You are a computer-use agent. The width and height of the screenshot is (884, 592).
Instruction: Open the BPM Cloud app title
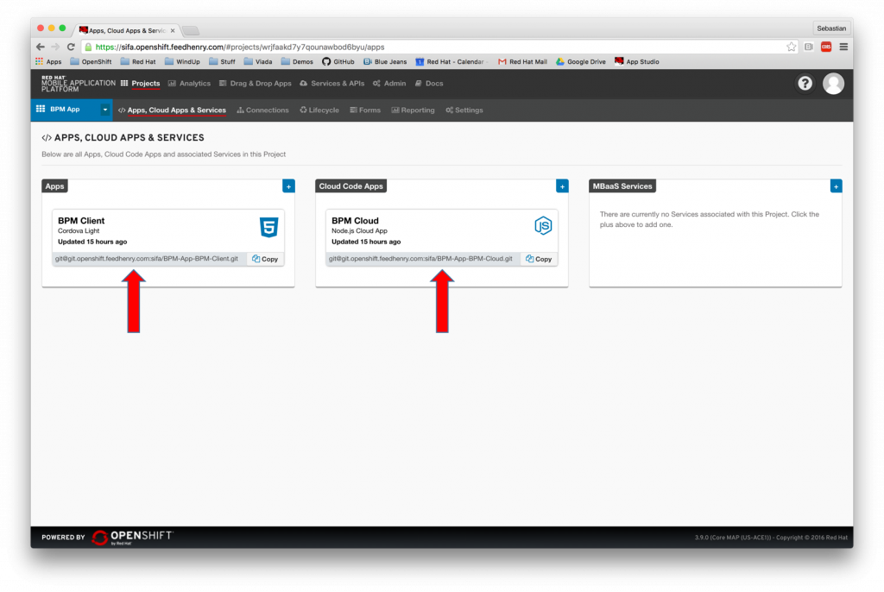point(355,220)
